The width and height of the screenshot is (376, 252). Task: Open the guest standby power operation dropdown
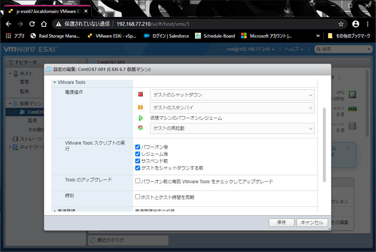(232, 108)
